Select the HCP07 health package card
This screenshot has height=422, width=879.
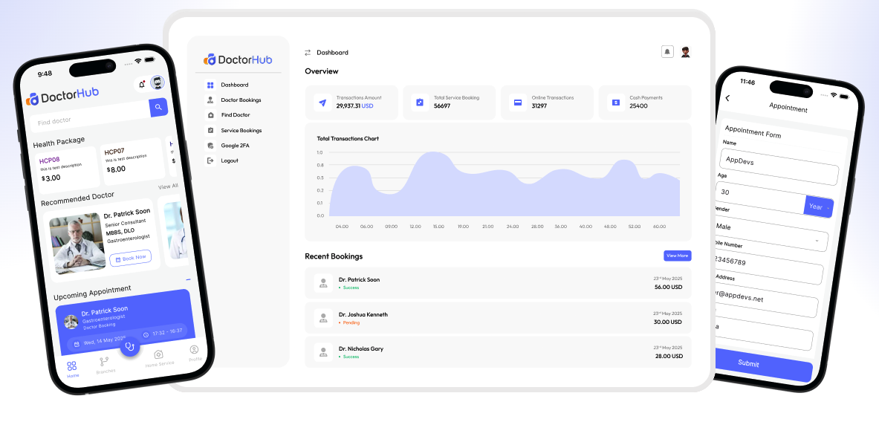pos(133,161)
